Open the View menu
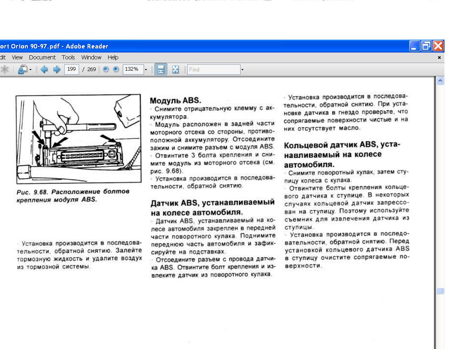The height and width of the screenshot is (349, 465). [17, 57]
